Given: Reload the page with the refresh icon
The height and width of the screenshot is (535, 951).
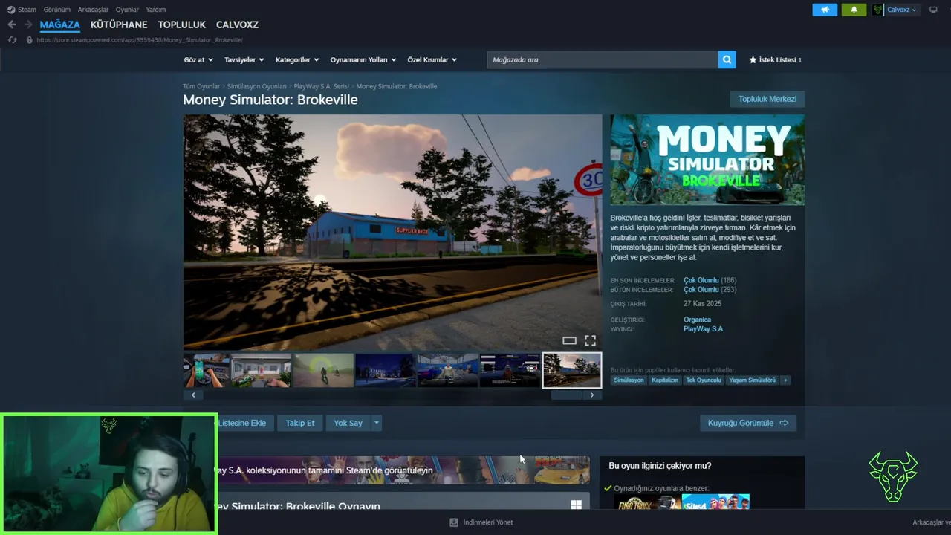Looking at the screenshot, I should (13, 39).
